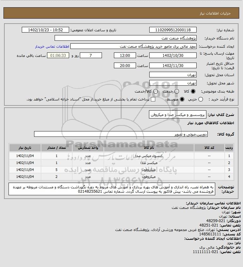Click the اطلاعات ایجاد کننده درخواست heading
The image size is (243, 267).
click(x=212, y=239)
